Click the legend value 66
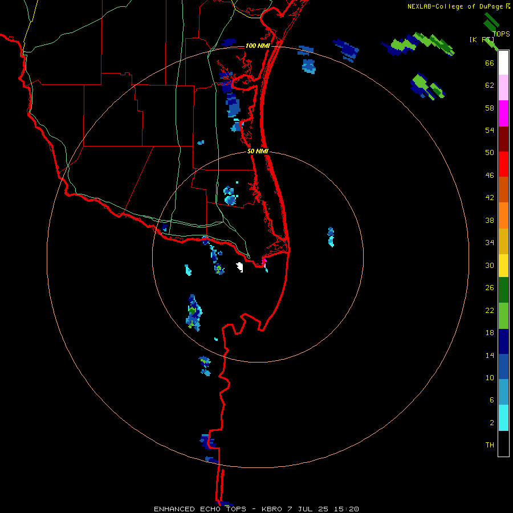513x513 pixels. click(490, 63)
